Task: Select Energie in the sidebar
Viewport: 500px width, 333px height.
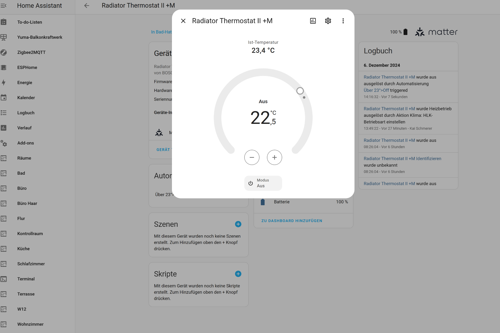Action: pyautogui.click(x=25, y=83)
